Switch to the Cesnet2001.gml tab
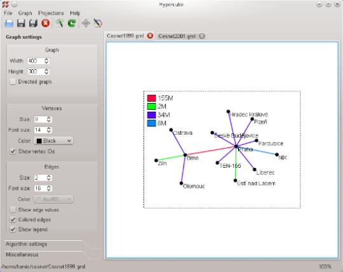 coord(177,36)
